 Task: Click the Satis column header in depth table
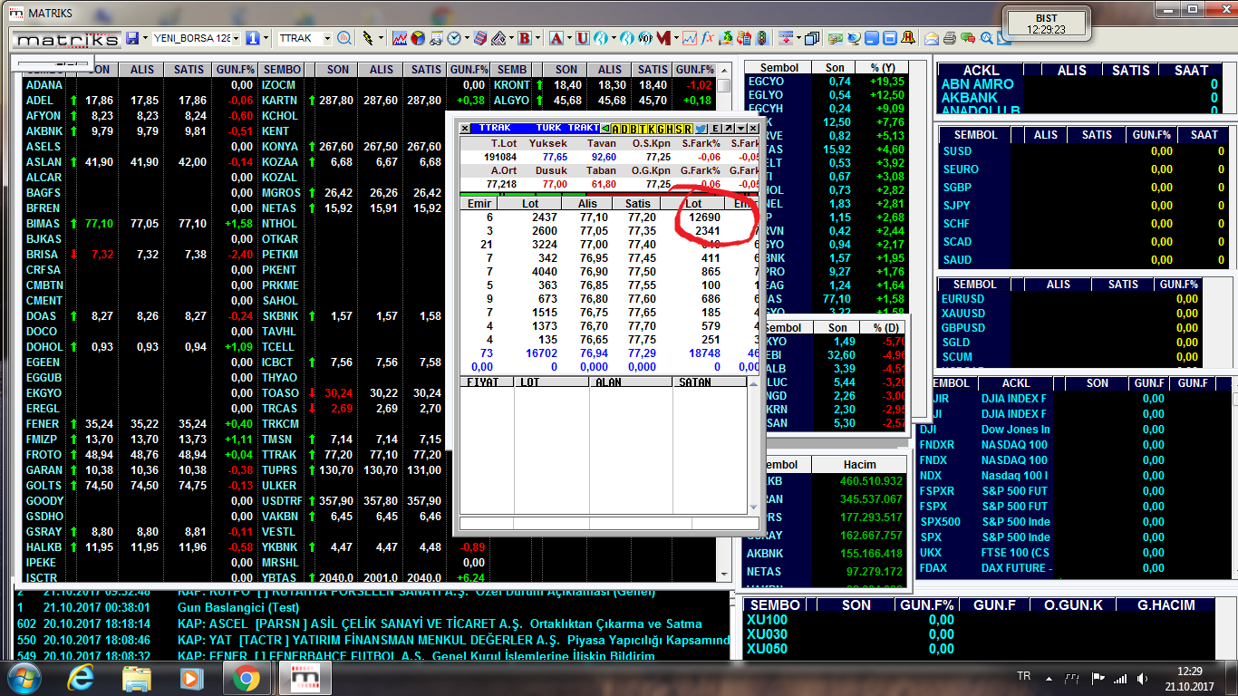[638, 204]
